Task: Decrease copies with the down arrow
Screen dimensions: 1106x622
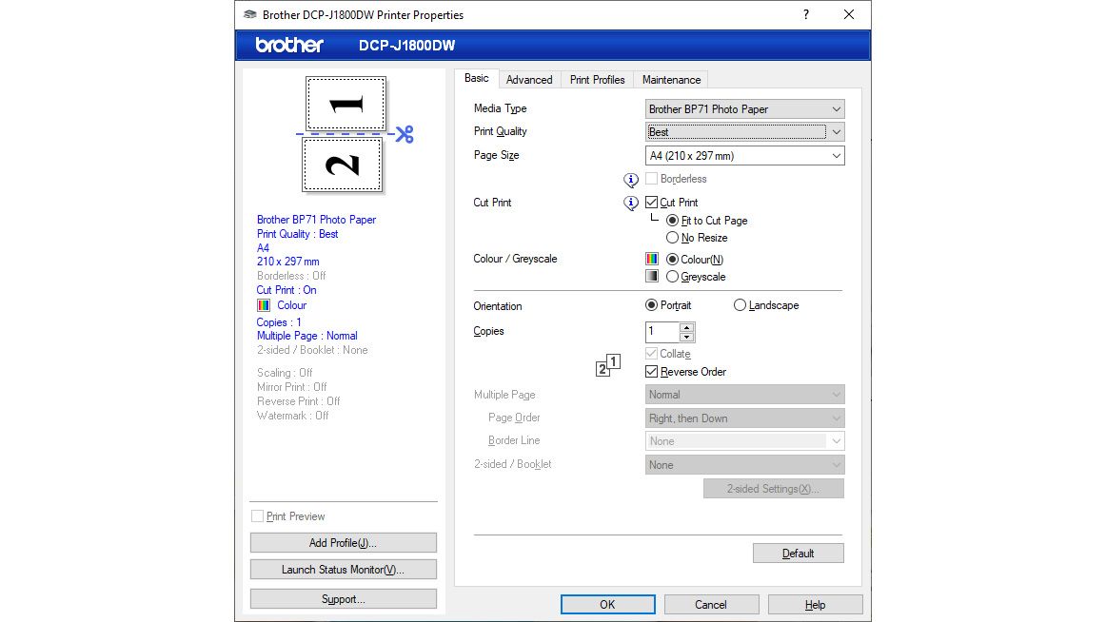Action: click(x=686, y=337)
